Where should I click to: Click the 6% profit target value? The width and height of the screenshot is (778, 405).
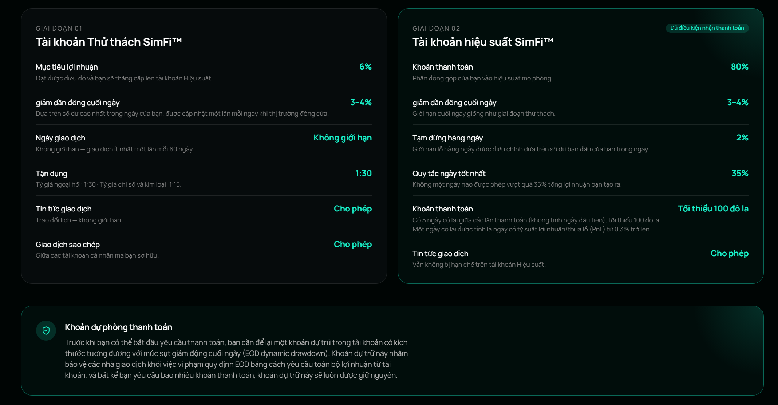pos(366,67)
